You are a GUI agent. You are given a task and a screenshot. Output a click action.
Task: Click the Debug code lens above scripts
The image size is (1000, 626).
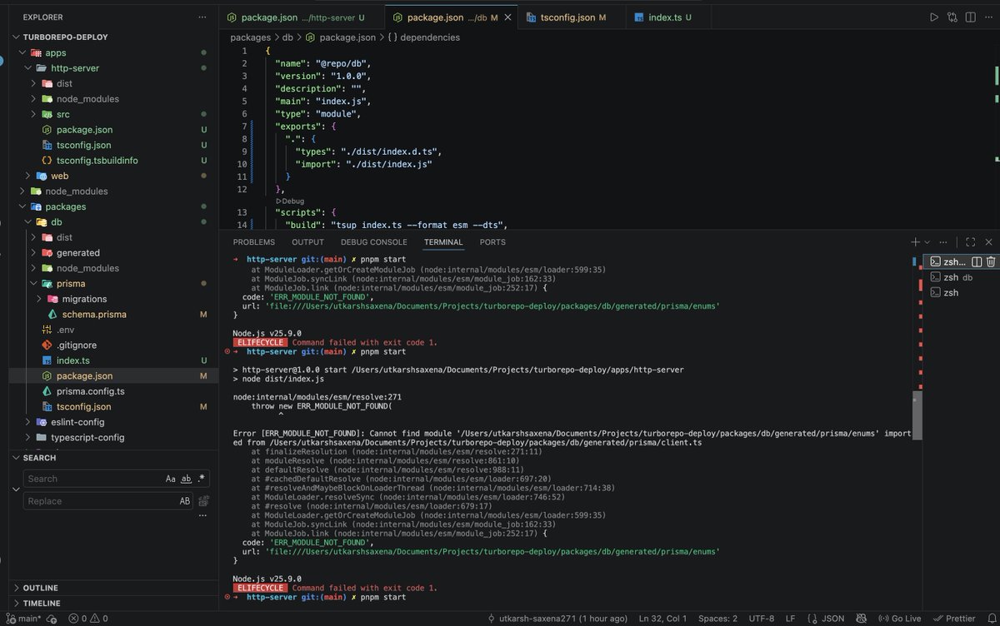[x=290, y=201]
